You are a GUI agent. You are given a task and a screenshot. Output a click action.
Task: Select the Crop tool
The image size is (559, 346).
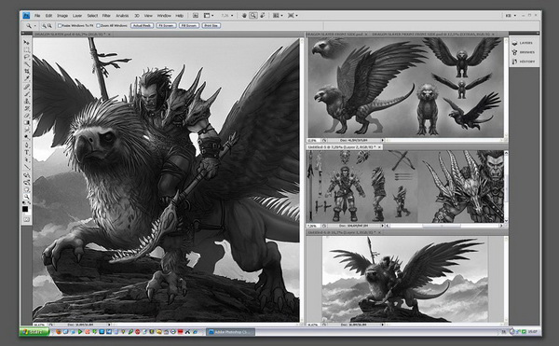click(26, 71)
